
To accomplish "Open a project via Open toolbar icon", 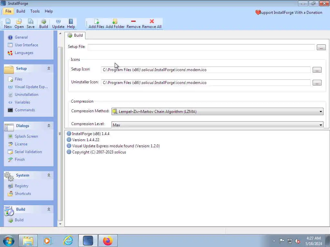I will coord(19,23).
